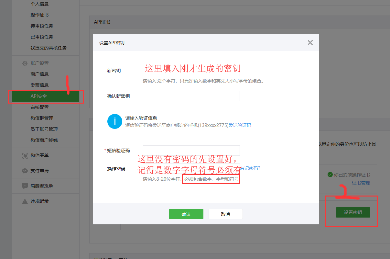This screenshot has height=259, width=390.
Task: Click the 微信买单 scan icon
Action: pos(25,156)
